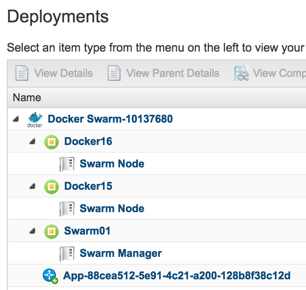This screenshot has width=306, height=290.
Task: Click the Docker Swarm whale icon
Action: point(35,119)
